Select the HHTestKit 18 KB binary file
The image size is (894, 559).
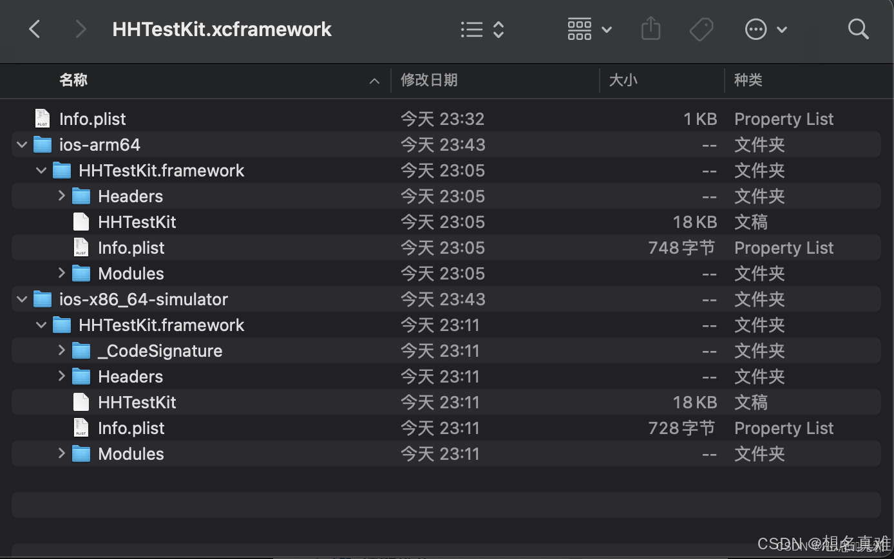pyautogui.click(x=137, y=222)
